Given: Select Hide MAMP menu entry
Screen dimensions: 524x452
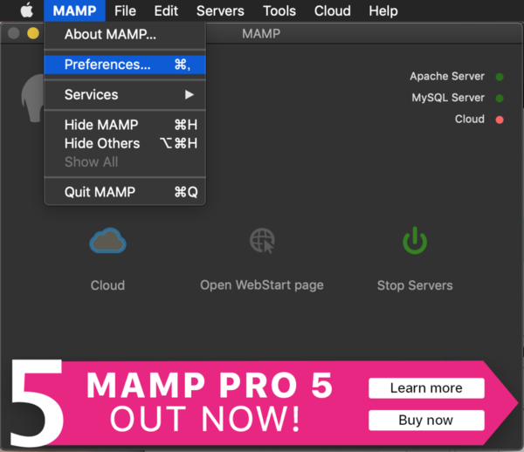Looking at the screenshot, I should pos(125,125).
